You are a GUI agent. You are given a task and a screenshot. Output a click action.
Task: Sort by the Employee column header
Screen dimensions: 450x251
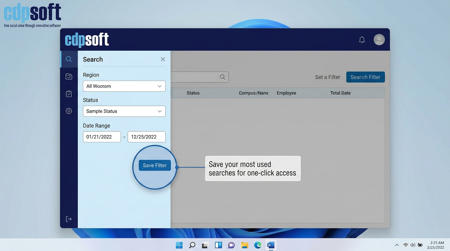coord(286,93)
